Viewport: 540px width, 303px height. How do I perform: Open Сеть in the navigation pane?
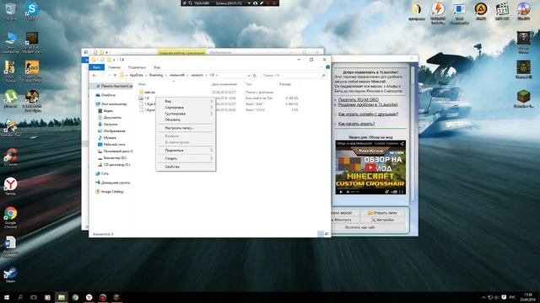(x=102, y=173)
